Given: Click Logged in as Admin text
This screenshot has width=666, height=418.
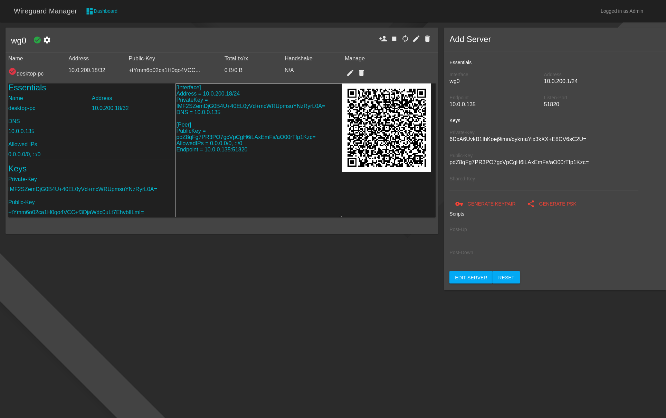Looking at the screenshot, I should [622, 11].
